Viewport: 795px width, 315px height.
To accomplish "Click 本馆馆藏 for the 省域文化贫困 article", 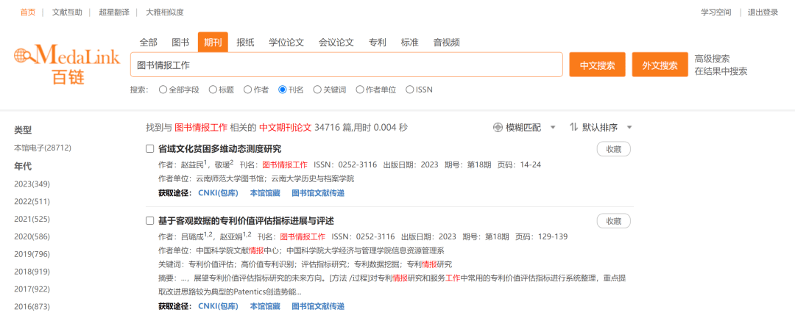I will (x=265, y=192).
